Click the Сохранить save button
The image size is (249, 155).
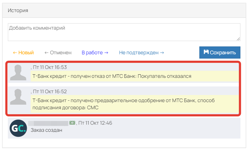coord(220,52)
